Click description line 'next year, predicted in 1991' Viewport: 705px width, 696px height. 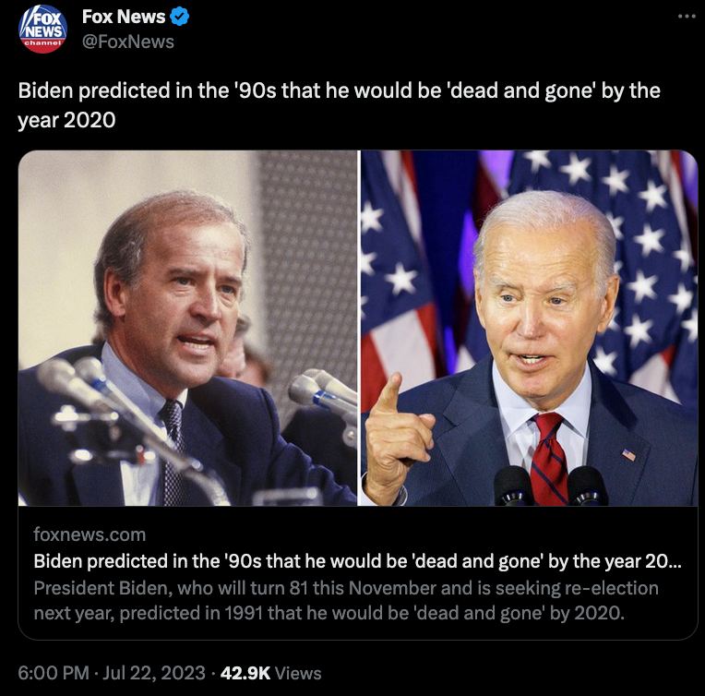coord(329,613)
